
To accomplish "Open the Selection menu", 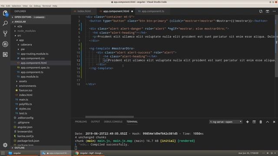I will pos(17,6).
